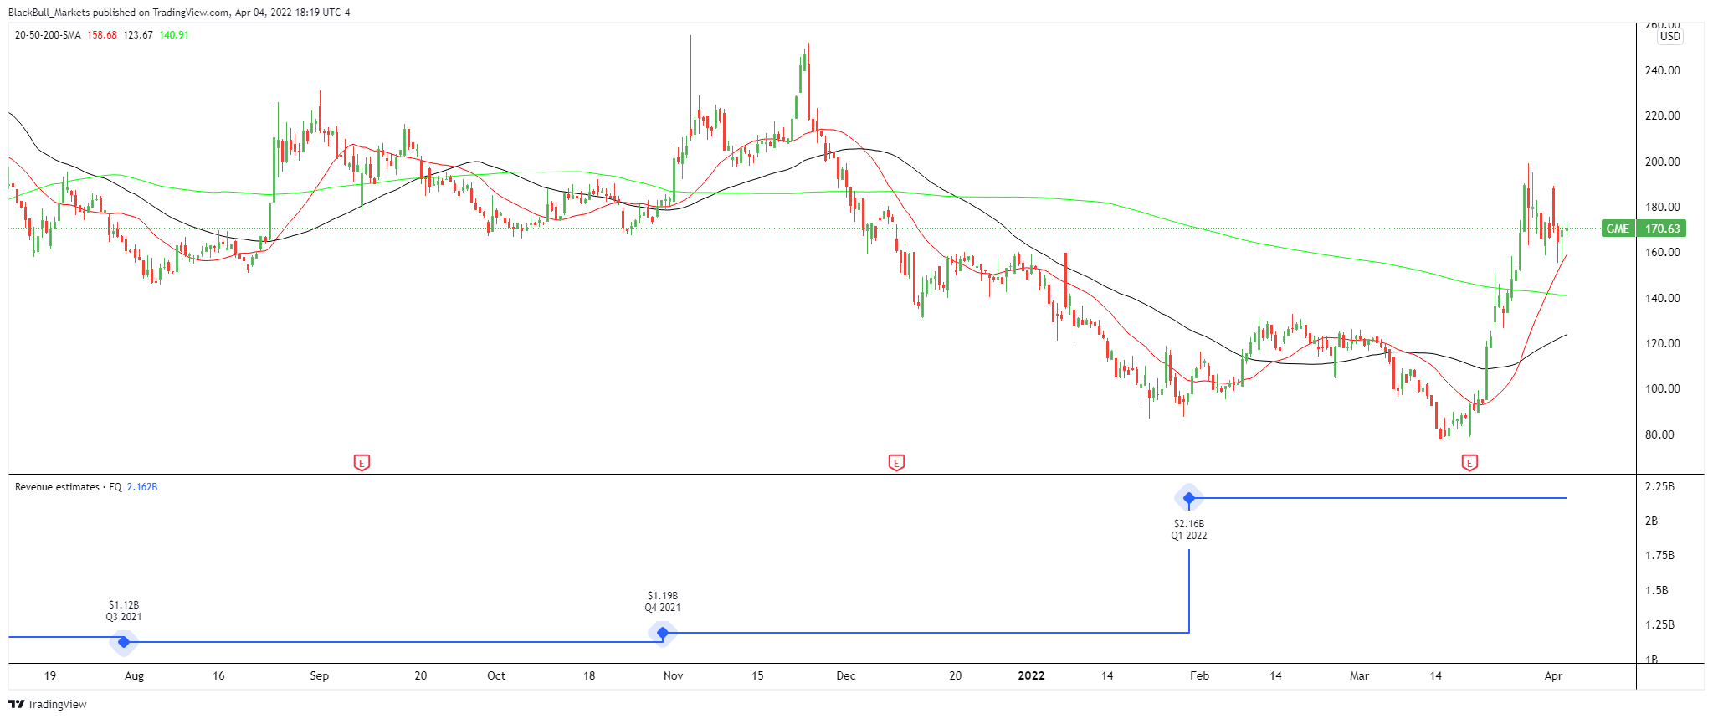Click the red SMA value 158.68
This screenshot has width=1713, height=719.
[x=102, y=35]
